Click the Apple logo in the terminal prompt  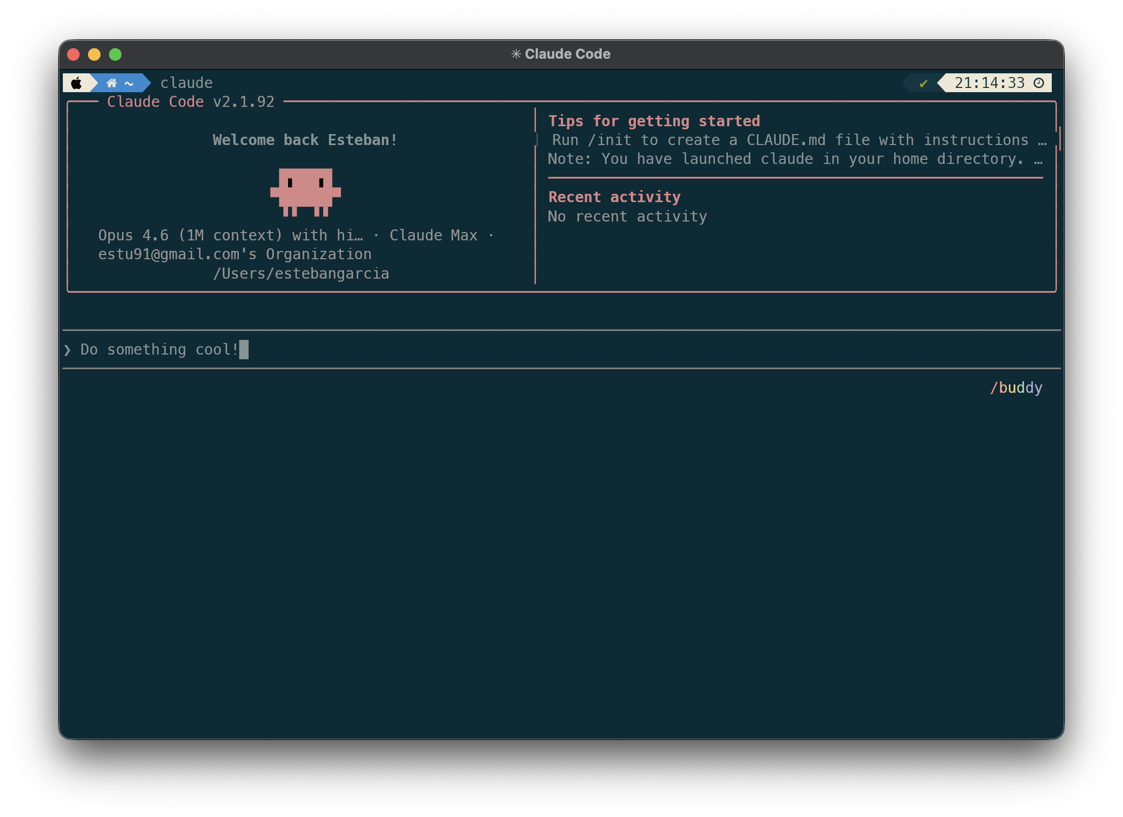(x=76, y=83)
